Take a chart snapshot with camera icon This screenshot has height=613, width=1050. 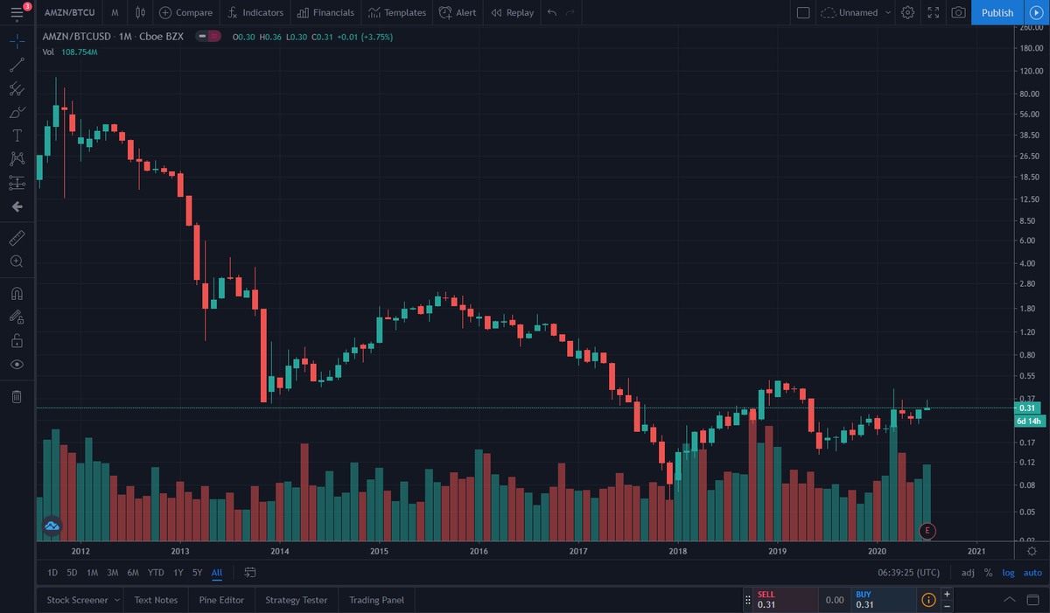[x=958, y=12]
